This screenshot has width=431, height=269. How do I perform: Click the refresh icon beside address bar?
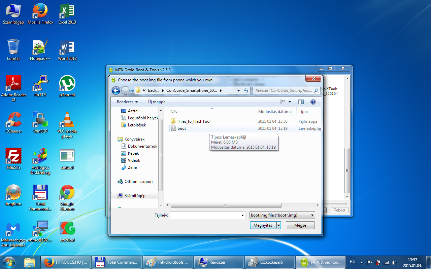[246, 90]
